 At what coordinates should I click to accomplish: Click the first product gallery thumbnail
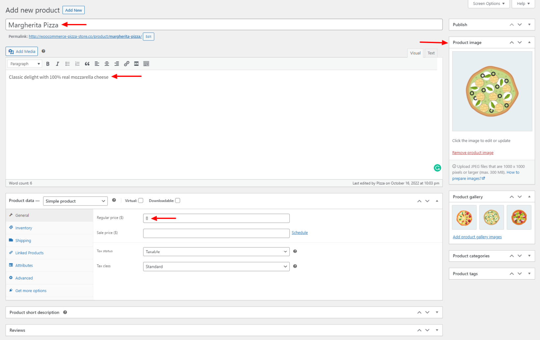(464, 217)
